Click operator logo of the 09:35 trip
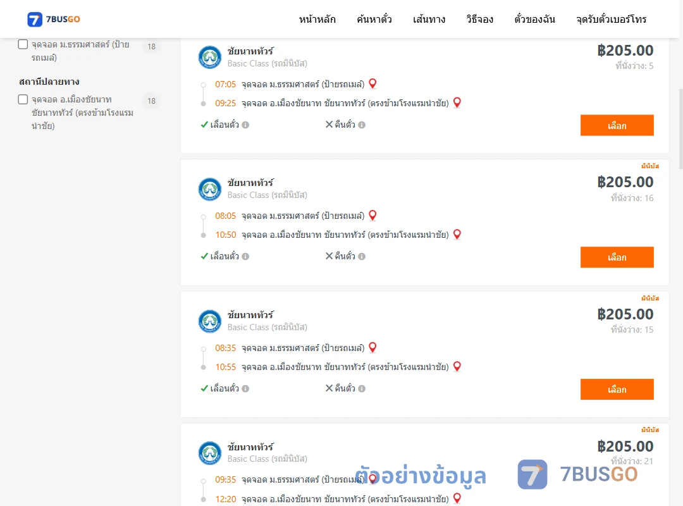This screenshot has width=683, height=506. click(210, 454)
